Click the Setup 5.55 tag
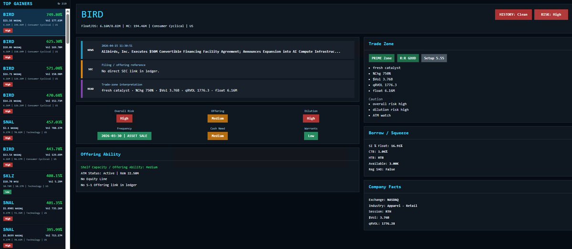The height and width of the screenshot is (249, 572). pos(434,58)
